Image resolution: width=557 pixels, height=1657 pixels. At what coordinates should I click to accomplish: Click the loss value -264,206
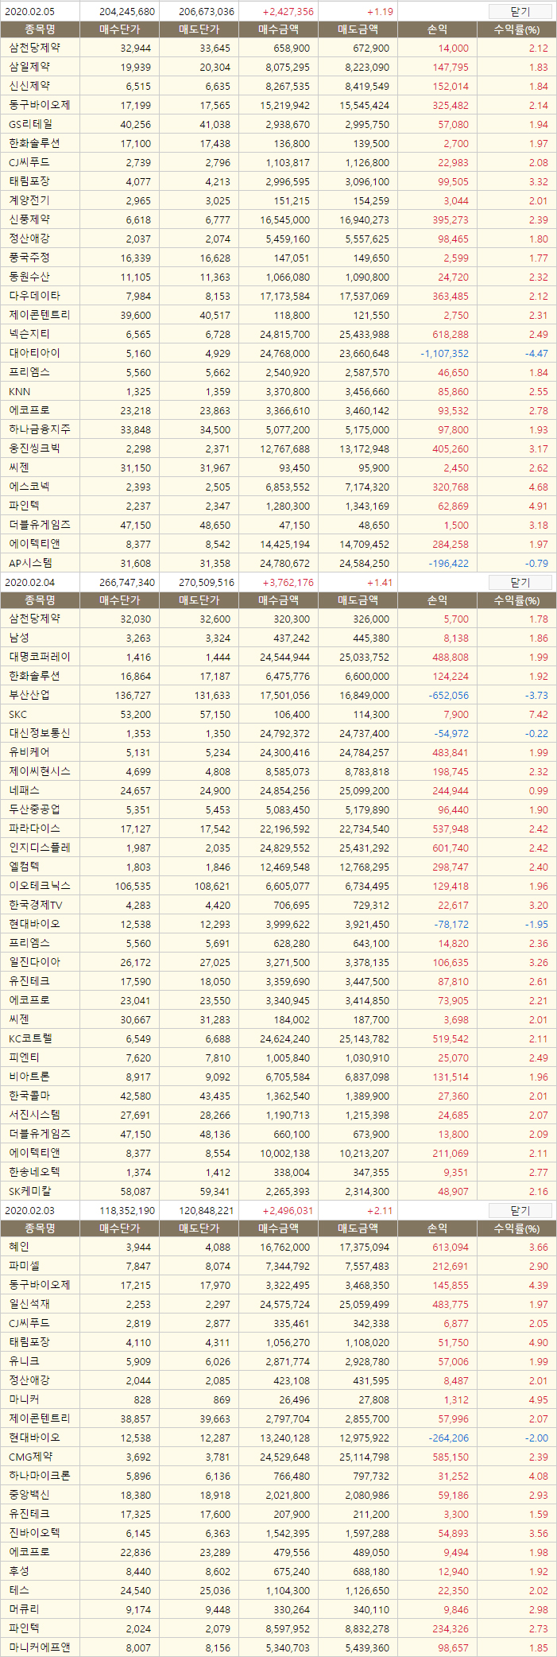(x=449, y=1438)
